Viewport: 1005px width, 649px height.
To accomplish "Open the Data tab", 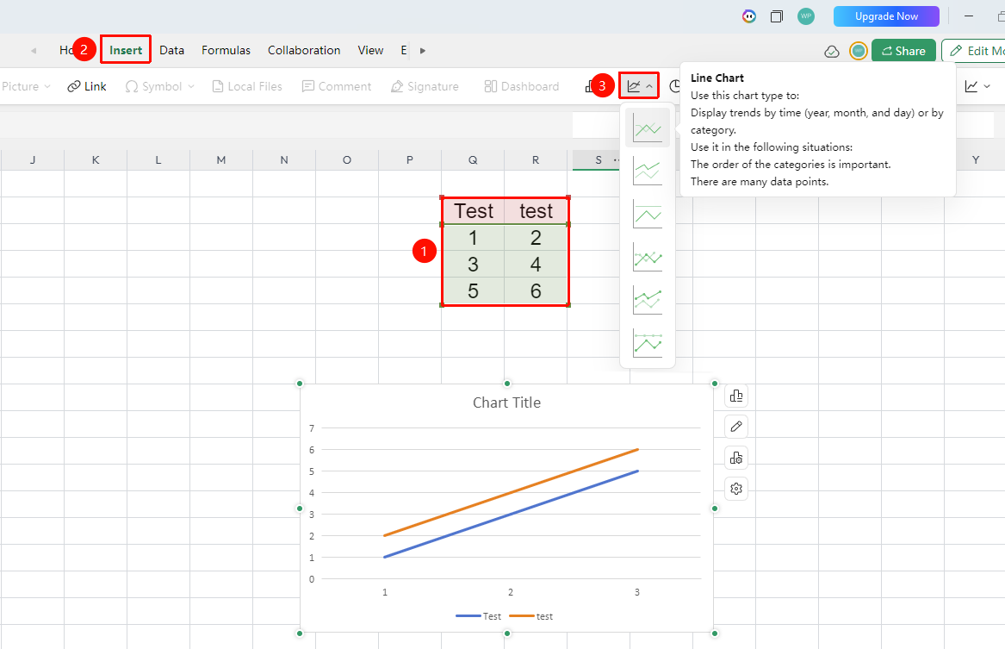I will pyautogui.click(x=171, y=50).
